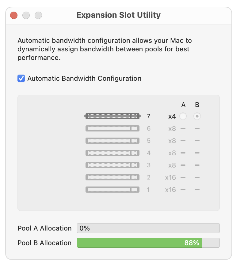Click the Pool B column header

[197, 105]
